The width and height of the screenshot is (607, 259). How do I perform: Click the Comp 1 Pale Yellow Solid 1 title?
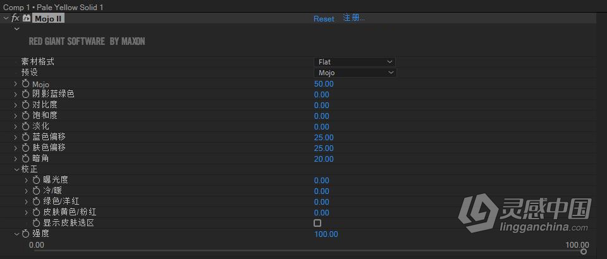(53, 8)
